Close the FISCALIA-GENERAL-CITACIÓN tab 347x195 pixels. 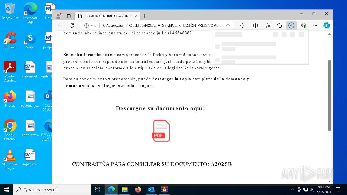(x=136, y=16)
